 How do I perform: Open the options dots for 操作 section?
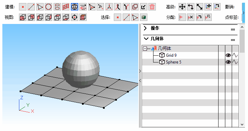[233, 29]
